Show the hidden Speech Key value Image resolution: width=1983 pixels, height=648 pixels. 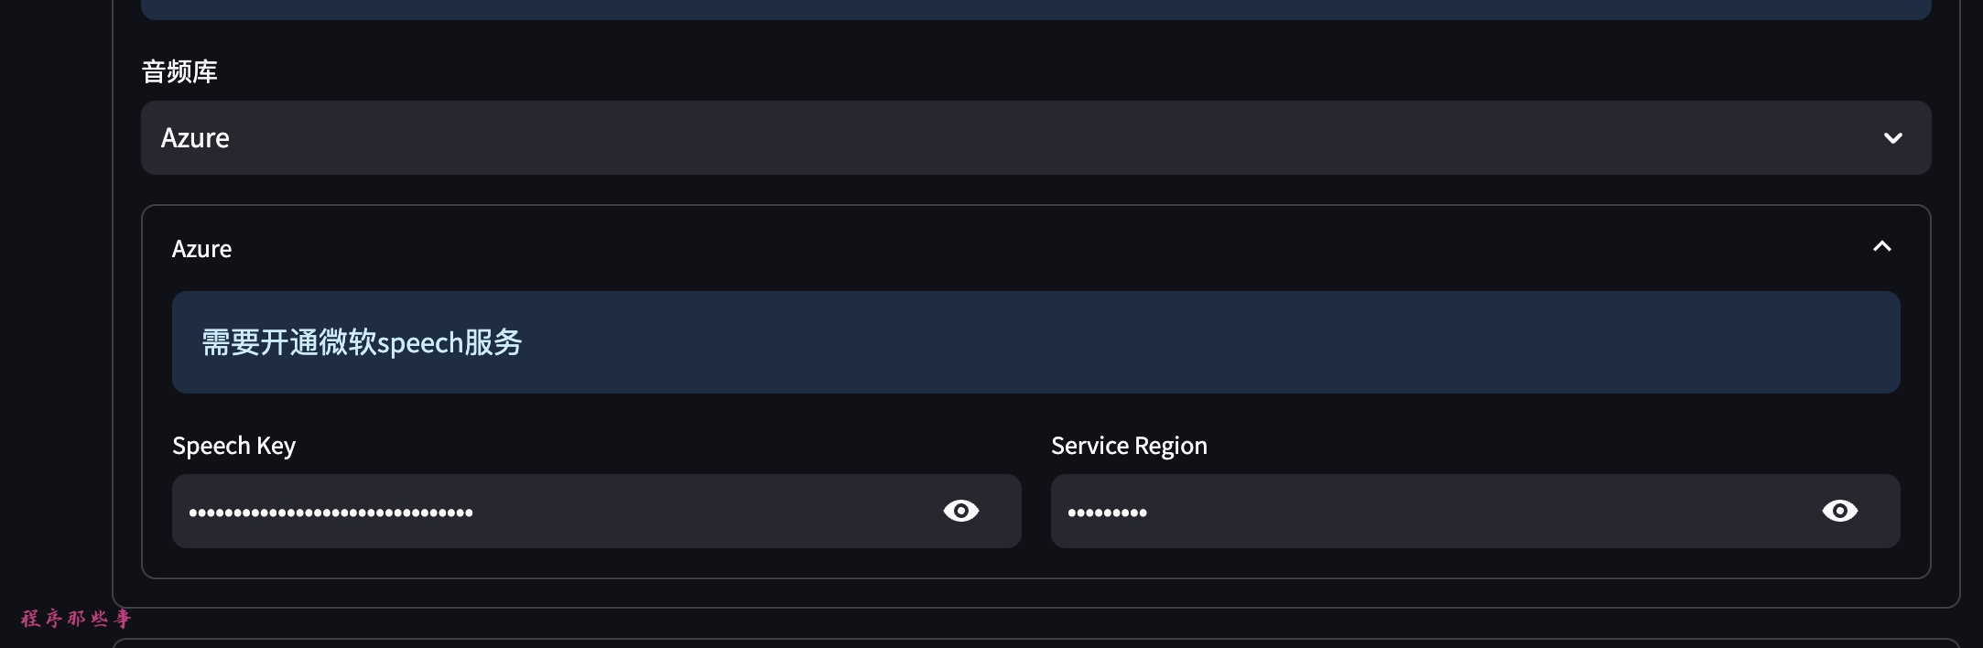coord(960,511)
